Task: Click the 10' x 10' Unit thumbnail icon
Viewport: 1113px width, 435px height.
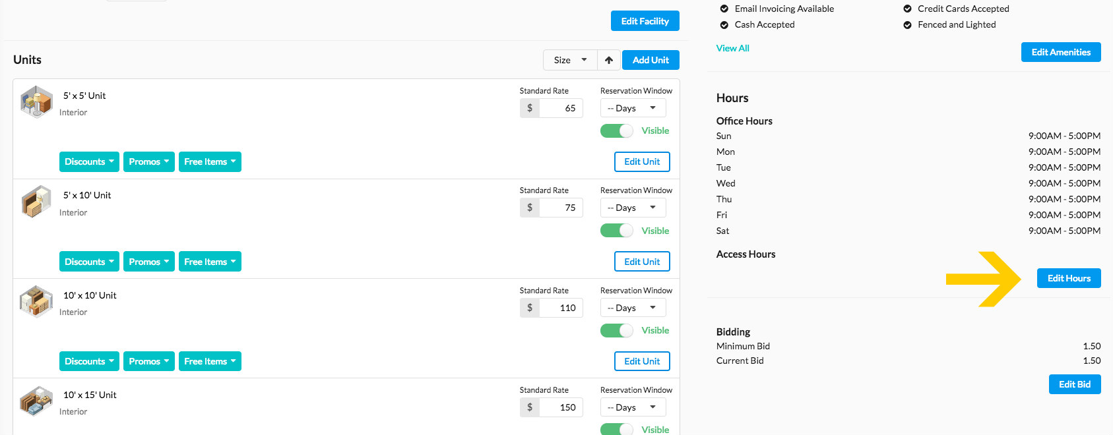Action: tap(36, 301)
